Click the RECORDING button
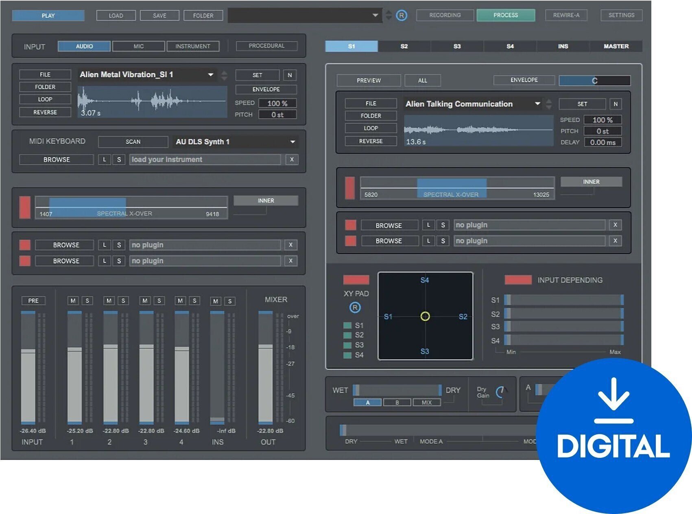This screenshot has height=514, width=692. pyautogui.click(x=445, y=15)
